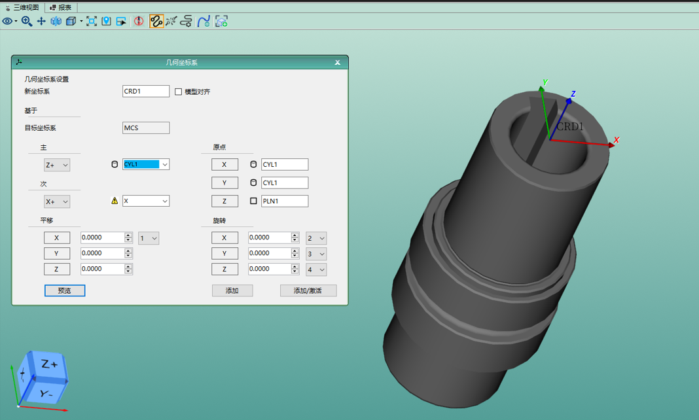Click the 原点 Z PLN1 field
This screenshot has width=699, height=420.
[285, 201]
